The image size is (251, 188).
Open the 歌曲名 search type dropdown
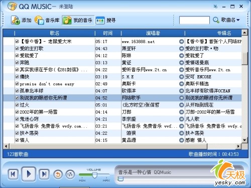[x=230, y=20]
